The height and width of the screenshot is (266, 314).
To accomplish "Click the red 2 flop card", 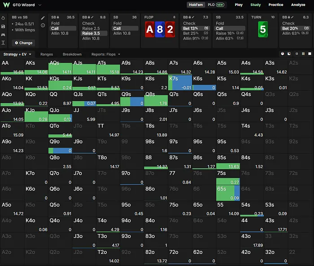I will point(170,30).
